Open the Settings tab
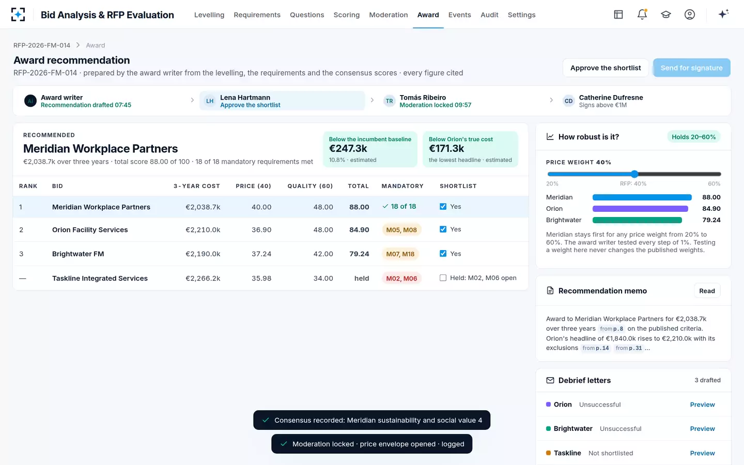Screen dimensions: 744x465 point(522,15)
